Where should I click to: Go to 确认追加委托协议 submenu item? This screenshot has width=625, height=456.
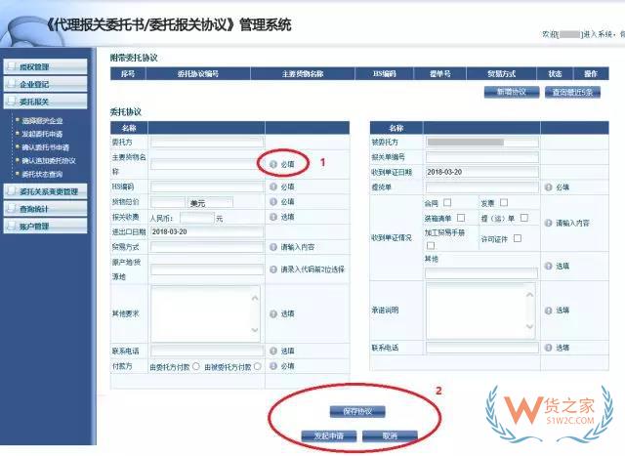[x=49, y=161]
